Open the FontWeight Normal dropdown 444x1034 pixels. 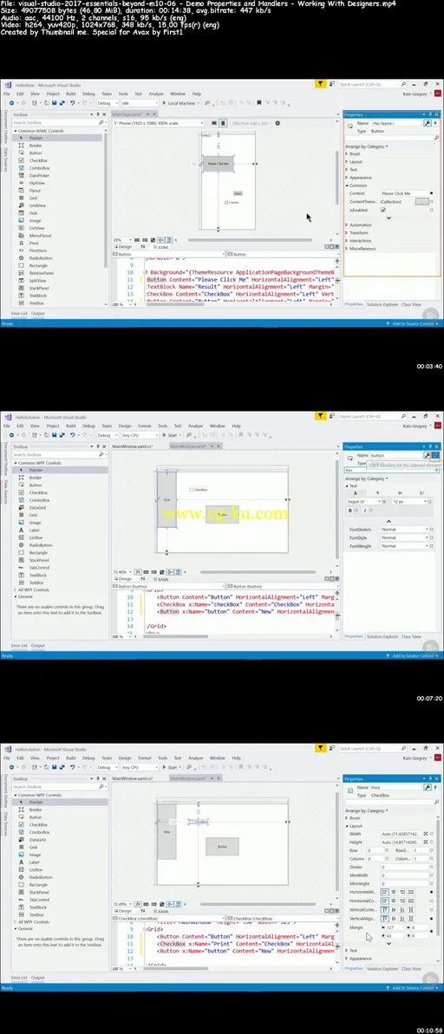404,546
